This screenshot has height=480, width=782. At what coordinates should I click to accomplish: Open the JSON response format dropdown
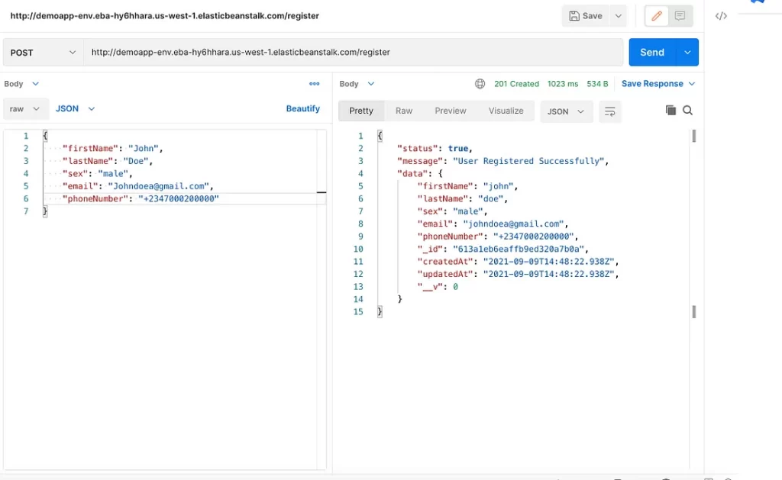pyautogui.click(x=566, y=111)
